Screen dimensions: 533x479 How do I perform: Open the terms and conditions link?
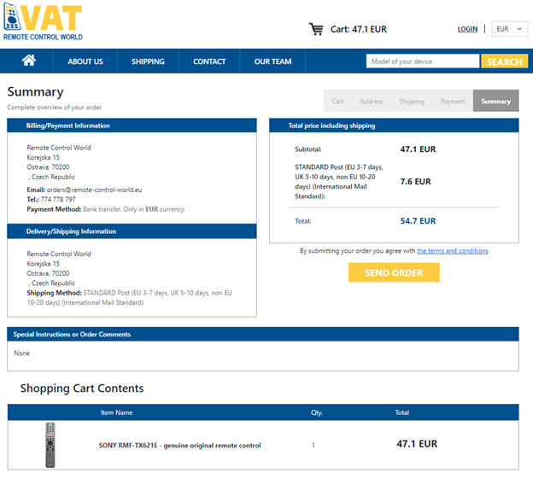pyautogui.click(x=453, y=251)
